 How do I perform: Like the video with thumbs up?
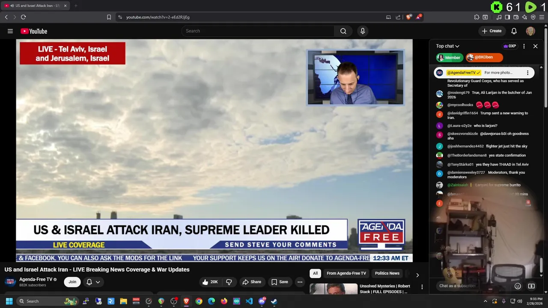[210, 282]
